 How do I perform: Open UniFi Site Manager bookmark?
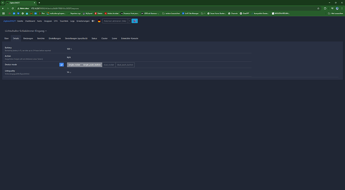click(190, 13)
